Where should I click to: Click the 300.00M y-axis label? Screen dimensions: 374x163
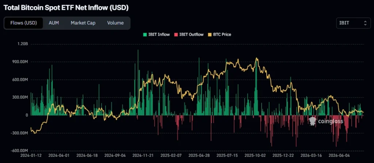(20, 98)
